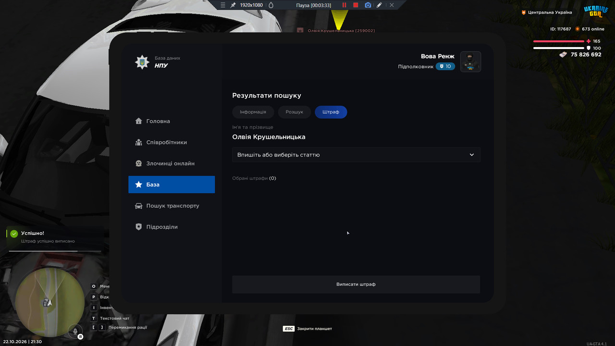This screenshot has width=615, height=346.
Task: Click the rank level 10 badge
Action: coord(445,66)
